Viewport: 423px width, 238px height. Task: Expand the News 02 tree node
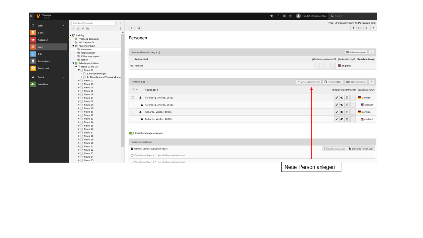coord(79,81)
